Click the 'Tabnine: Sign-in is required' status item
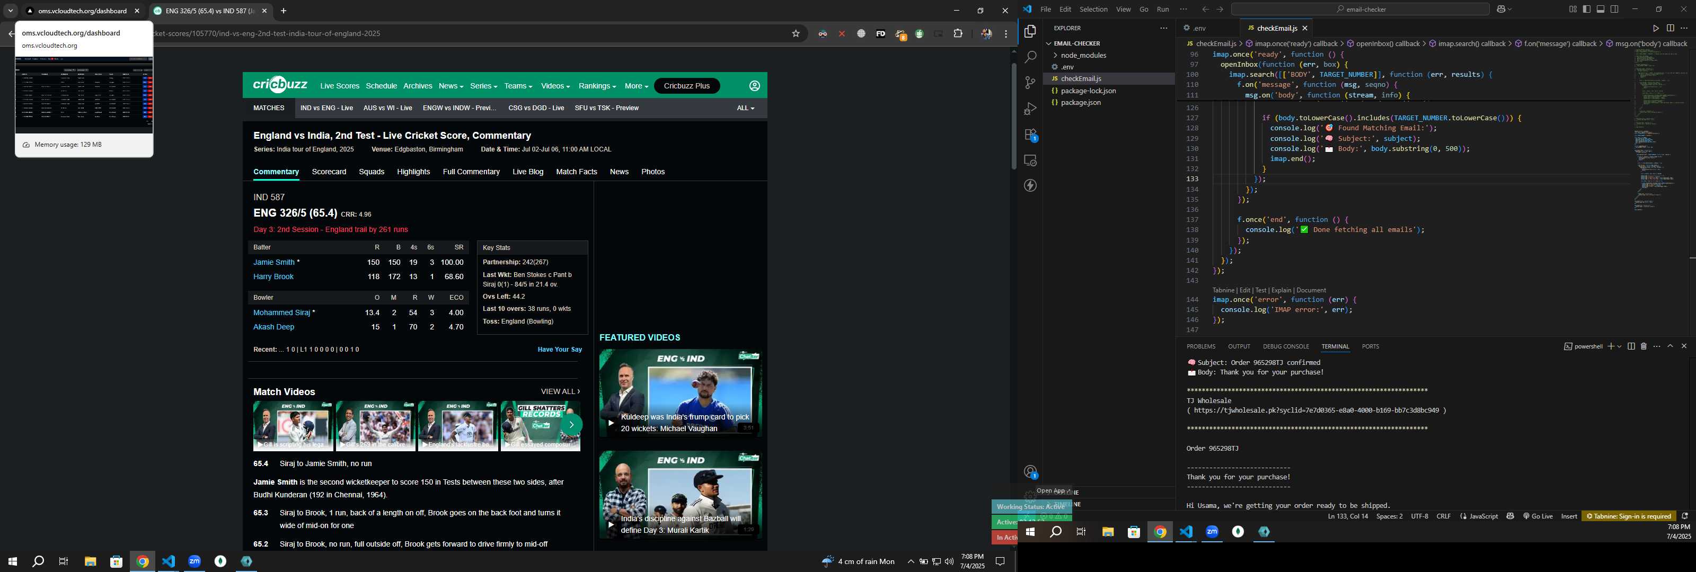Viewport: 1696px width, 572px height. tap(1628, 516)
